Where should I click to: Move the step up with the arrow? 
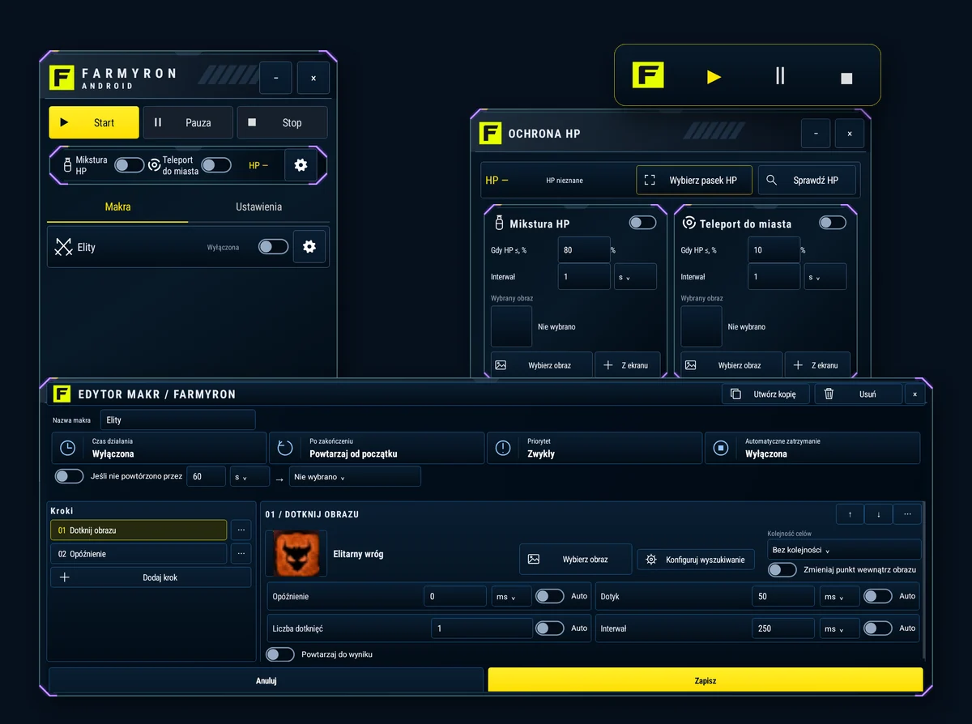point(850,514)
